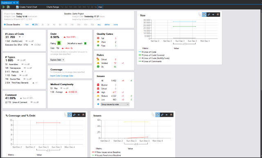Click the 'none' baseline link
This screenshot has width=262, height=158.
point(115,25)
